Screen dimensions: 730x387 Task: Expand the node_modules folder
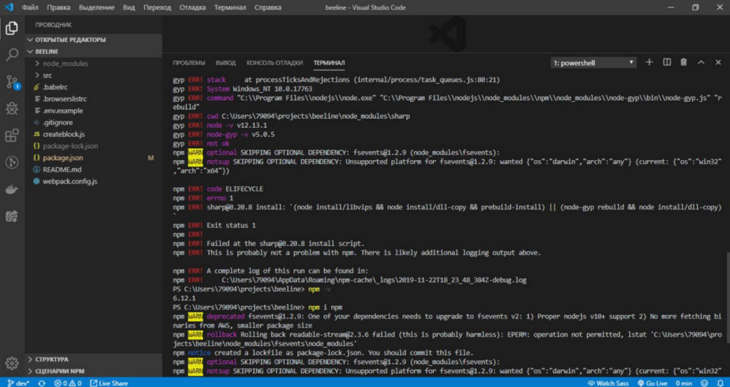pyautogui.click(x=94, y=63)
